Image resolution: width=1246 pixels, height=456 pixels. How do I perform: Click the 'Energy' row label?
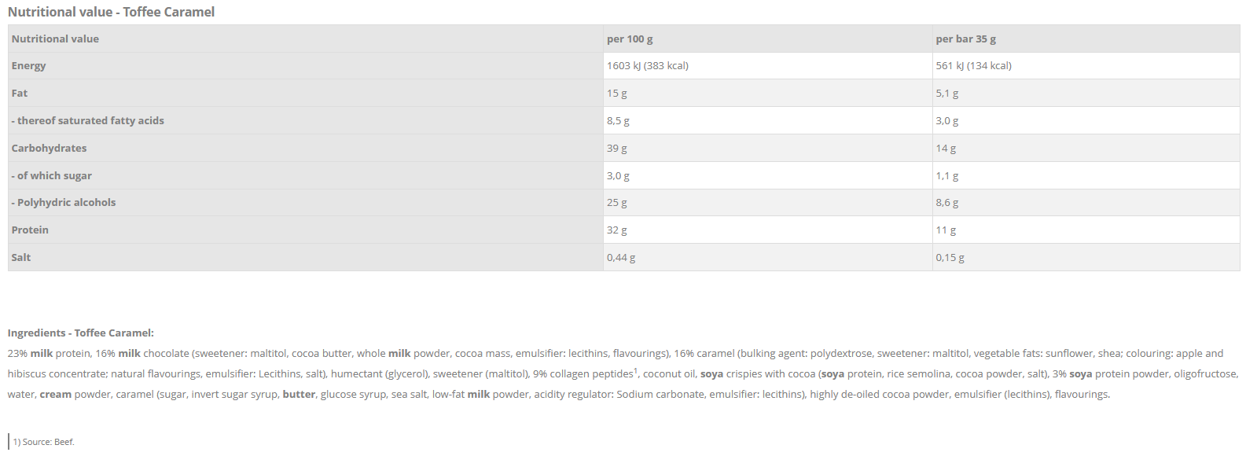click(x=28, y=66)
